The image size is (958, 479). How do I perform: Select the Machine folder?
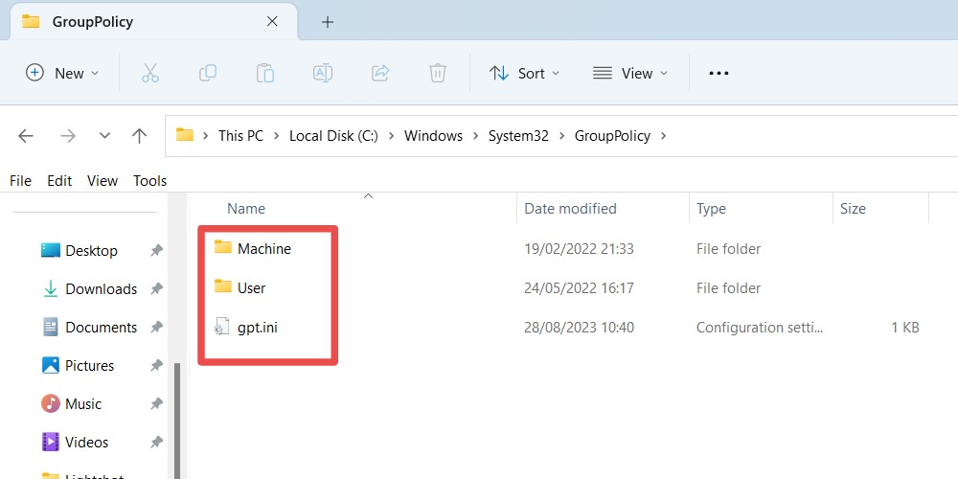pyautogui.click(x=264, y=249)
